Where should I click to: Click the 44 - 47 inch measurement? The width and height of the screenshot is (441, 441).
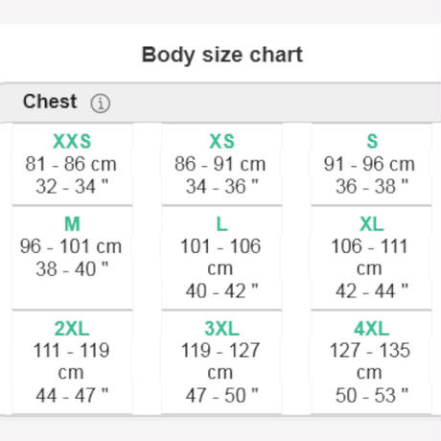pyautogui.click(x=72, y=395)
